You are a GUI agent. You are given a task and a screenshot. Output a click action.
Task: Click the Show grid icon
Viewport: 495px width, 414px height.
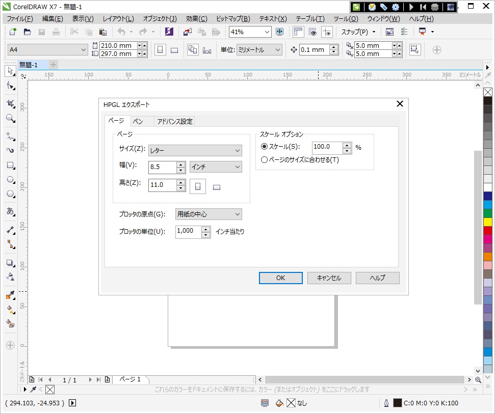tap(312, 32)
